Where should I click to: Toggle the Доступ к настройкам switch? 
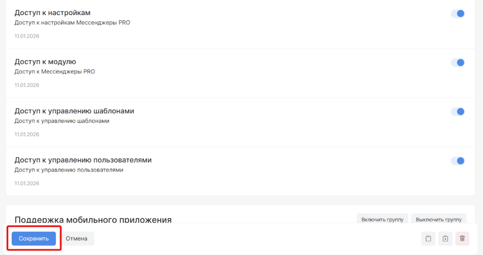[458, 14]
